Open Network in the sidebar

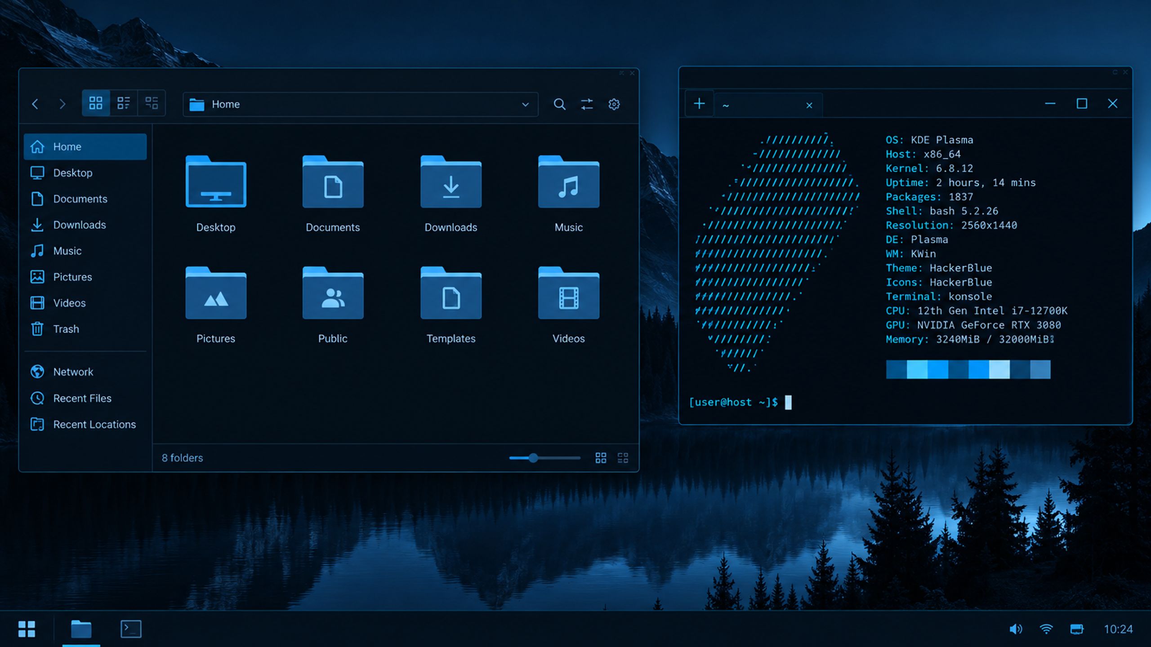click(x=85, y=372)
